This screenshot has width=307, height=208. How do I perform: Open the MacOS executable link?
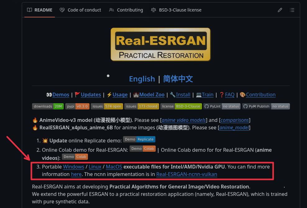coord(114,167)
